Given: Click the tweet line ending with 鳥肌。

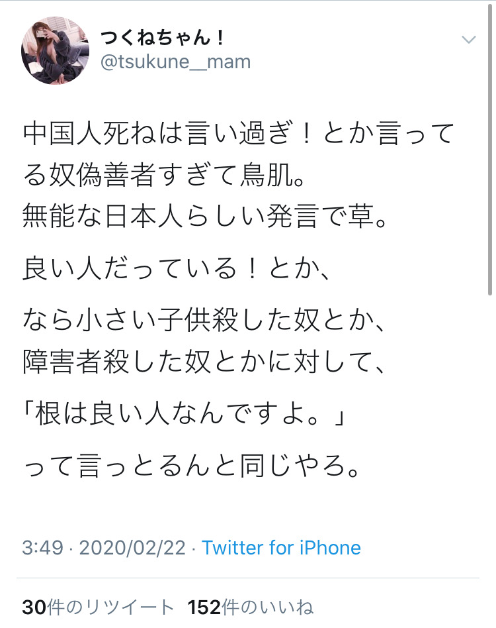Looking at the screenshot, I should 164,175.
